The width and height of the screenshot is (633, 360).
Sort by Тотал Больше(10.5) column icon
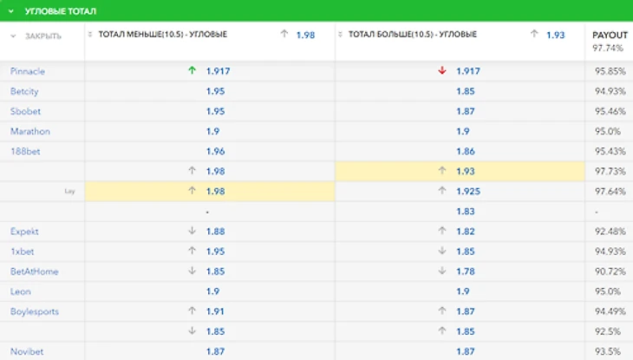click(342, 35)
